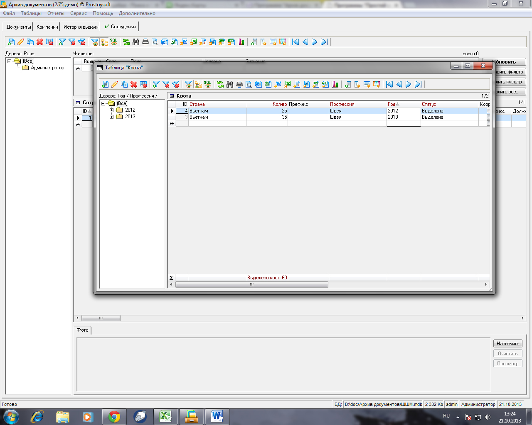This screenshot has width=532, height=425.
Task: Click the Назначить button
Action: coord(507,344)
